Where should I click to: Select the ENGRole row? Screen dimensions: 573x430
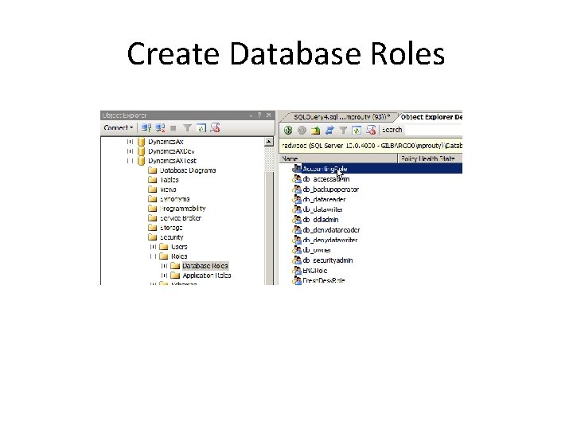tap(314, 271)
